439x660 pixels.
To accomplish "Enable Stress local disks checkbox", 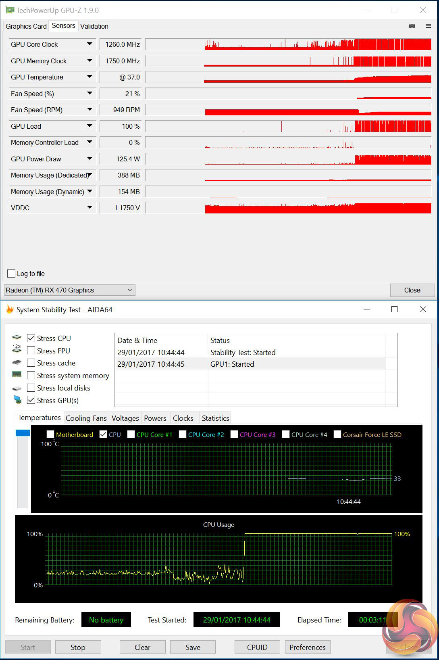I will pyautogui.click(x=31, y=388).
